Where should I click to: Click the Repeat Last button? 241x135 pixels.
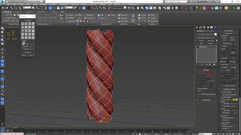pyautogui.click(x=229, y=33)
